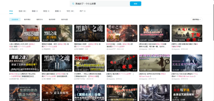Sort results by 最多弹幕
This screenshot has height=101, width=214.
(52, 19)
